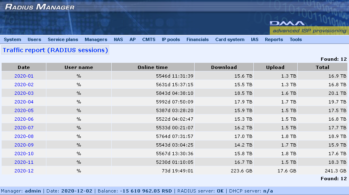
Task: Click the % user name in 2020-06 row
Action: point(79,119)
